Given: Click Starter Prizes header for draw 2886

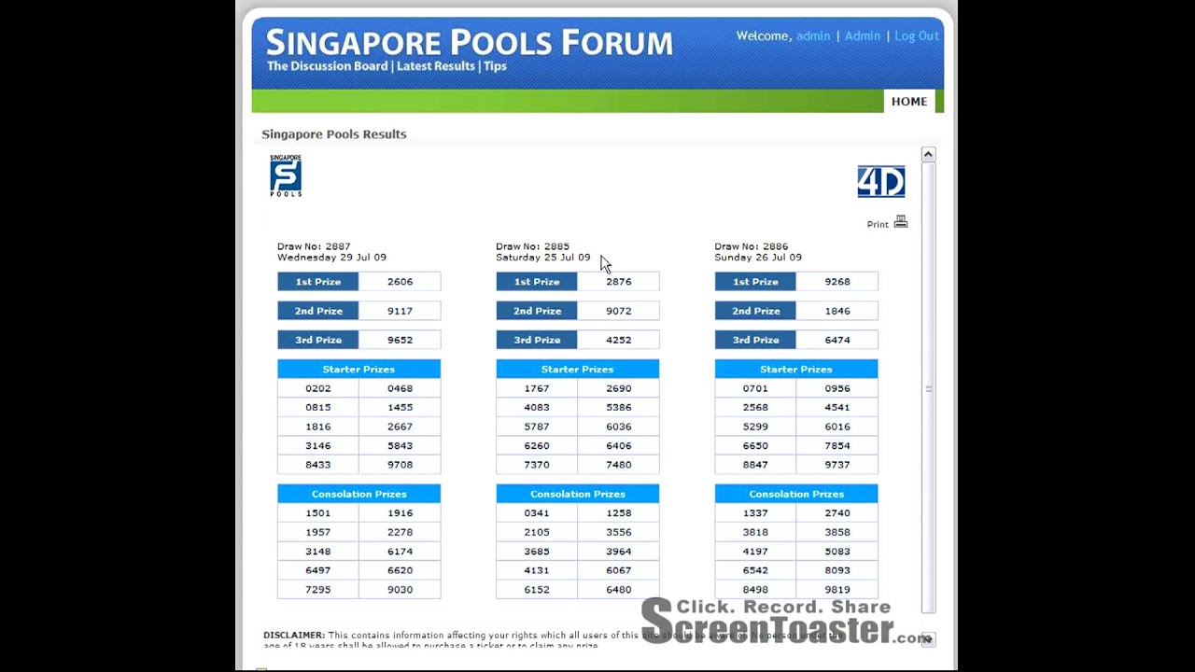Looking at the screenshot, I should [795, 370].
